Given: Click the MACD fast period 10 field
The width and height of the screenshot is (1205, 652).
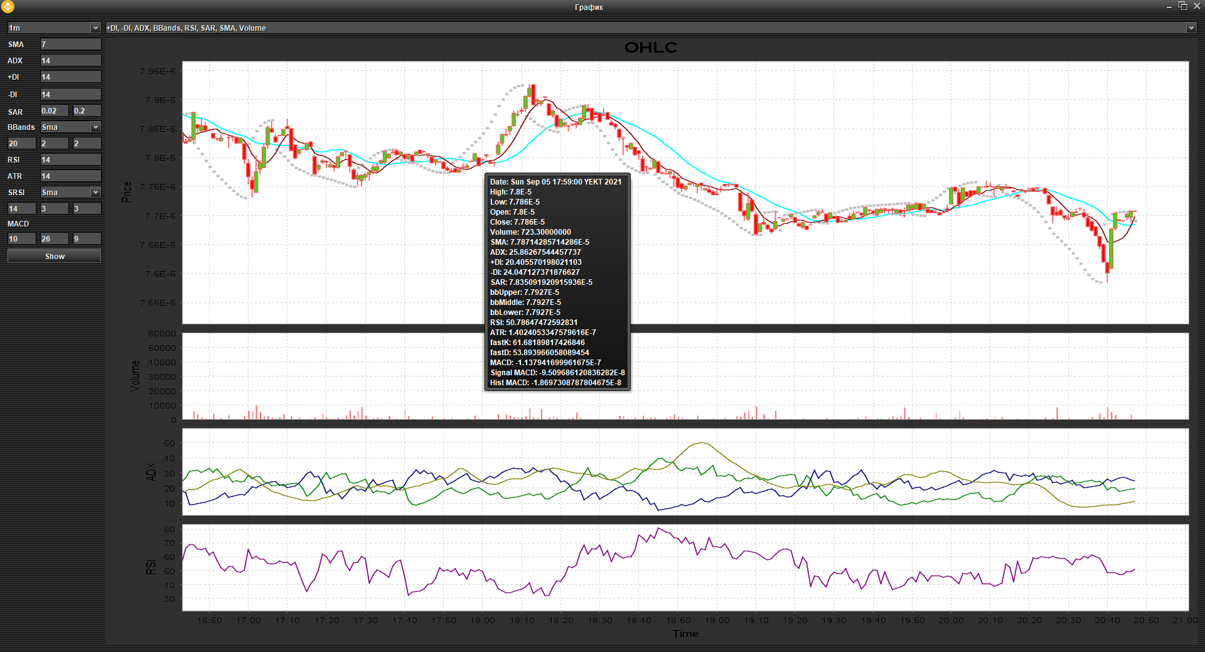Looking at the screenshot, I should (x=21, y=239).
